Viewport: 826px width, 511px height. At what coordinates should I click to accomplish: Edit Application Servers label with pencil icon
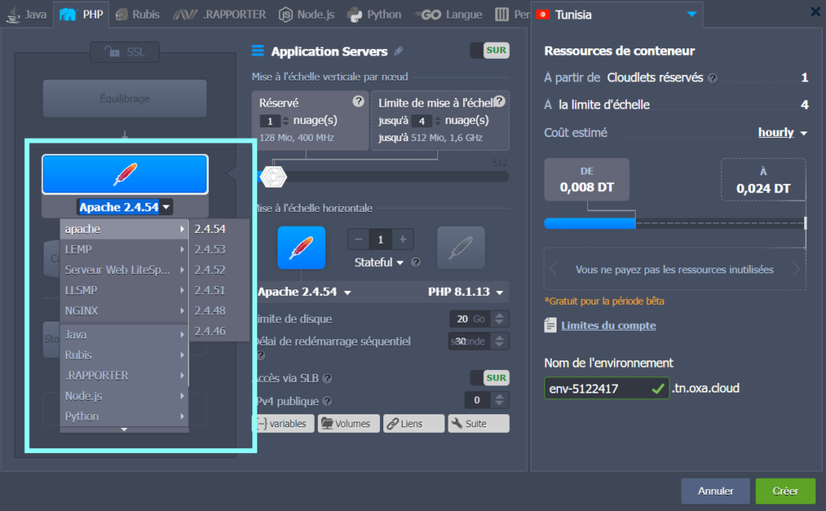pos(398,51)
